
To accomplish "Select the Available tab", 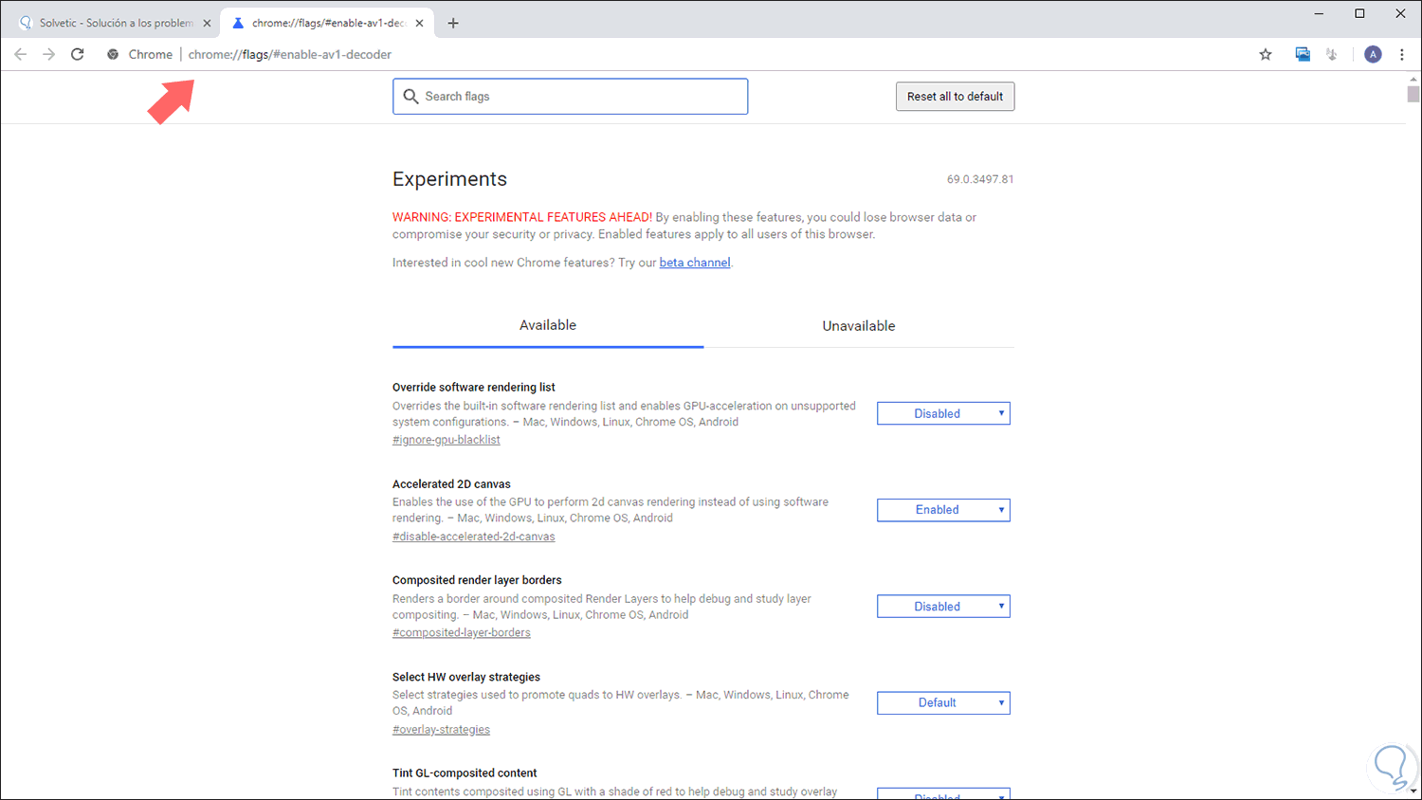I will (x=548, y=325).
